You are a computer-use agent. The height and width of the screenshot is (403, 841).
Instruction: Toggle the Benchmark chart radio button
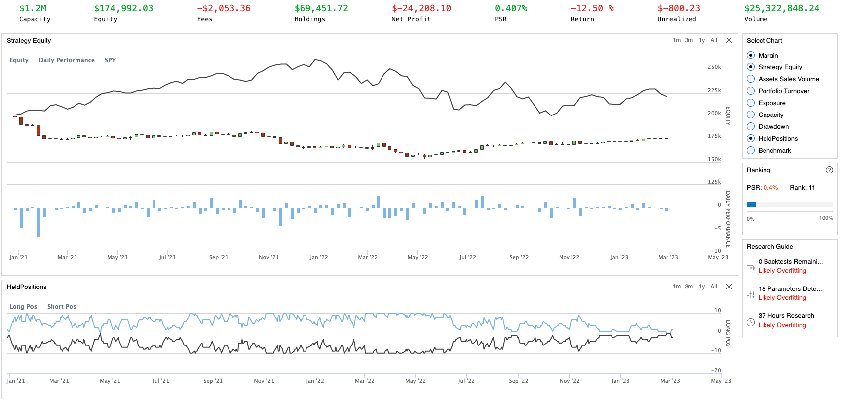[x=751, y=150]
